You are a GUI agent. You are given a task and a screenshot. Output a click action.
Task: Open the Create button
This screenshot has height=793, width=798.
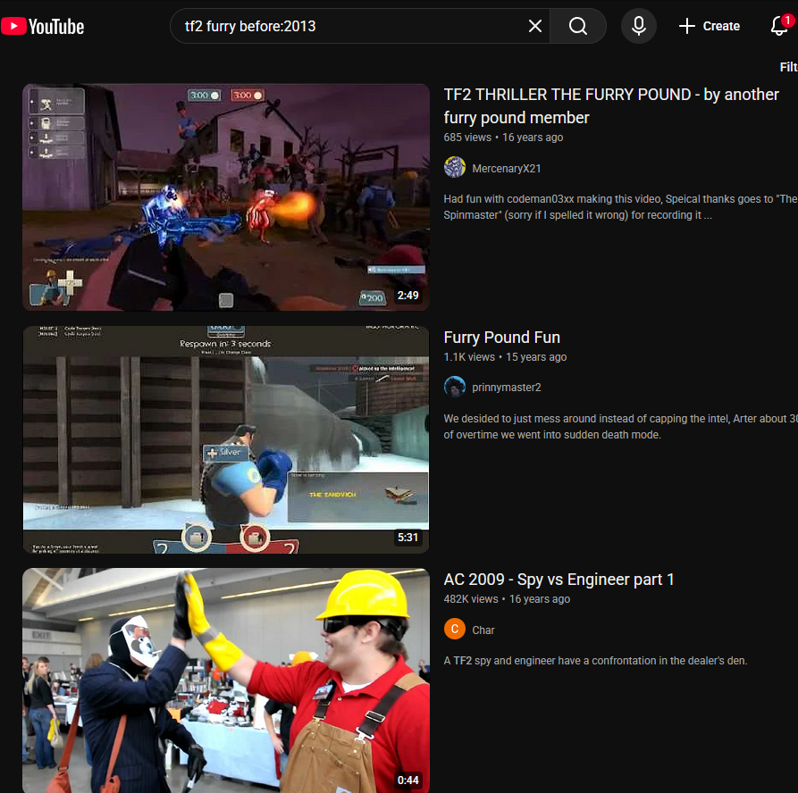(710, 26)
